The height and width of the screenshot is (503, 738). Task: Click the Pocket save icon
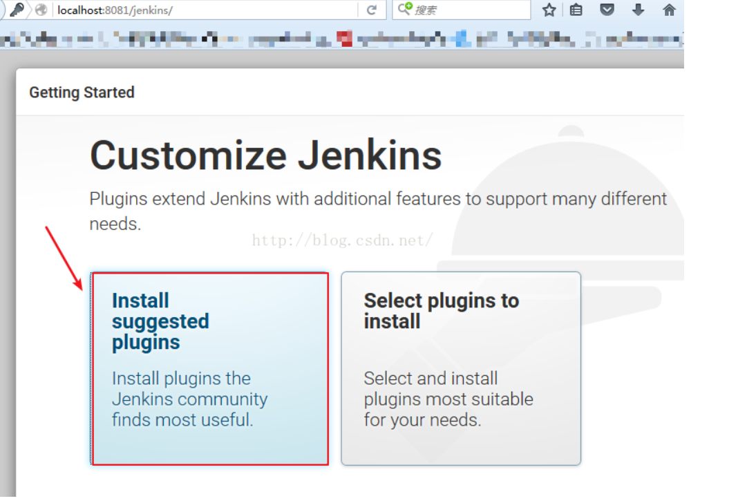[x=607, y=10]
